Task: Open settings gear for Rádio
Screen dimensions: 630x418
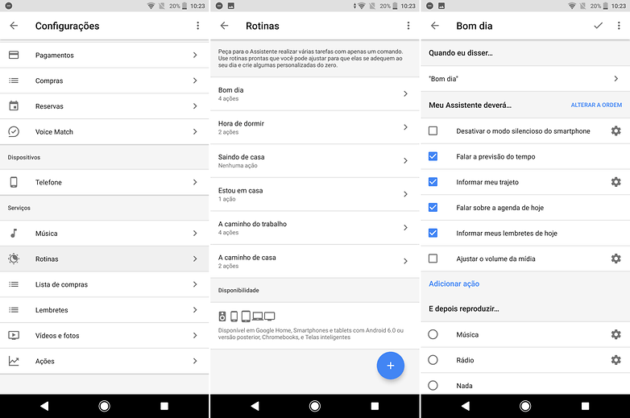Action: click(x=616, y=360)
